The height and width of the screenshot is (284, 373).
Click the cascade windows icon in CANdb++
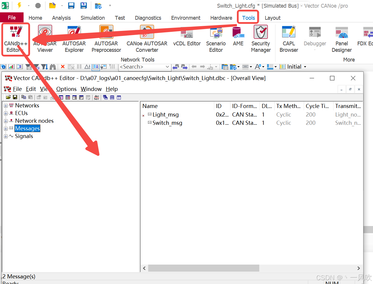105,97
